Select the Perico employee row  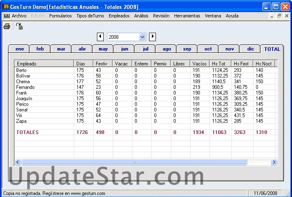pos(146,104)
